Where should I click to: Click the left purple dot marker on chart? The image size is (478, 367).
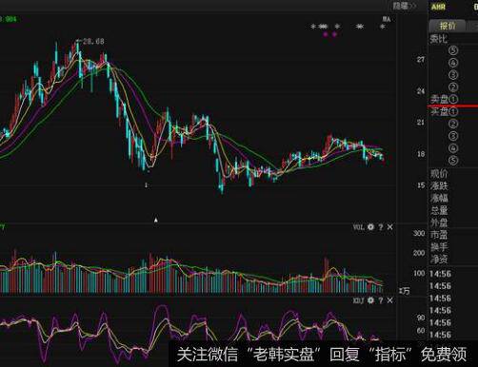click(325, 34)
